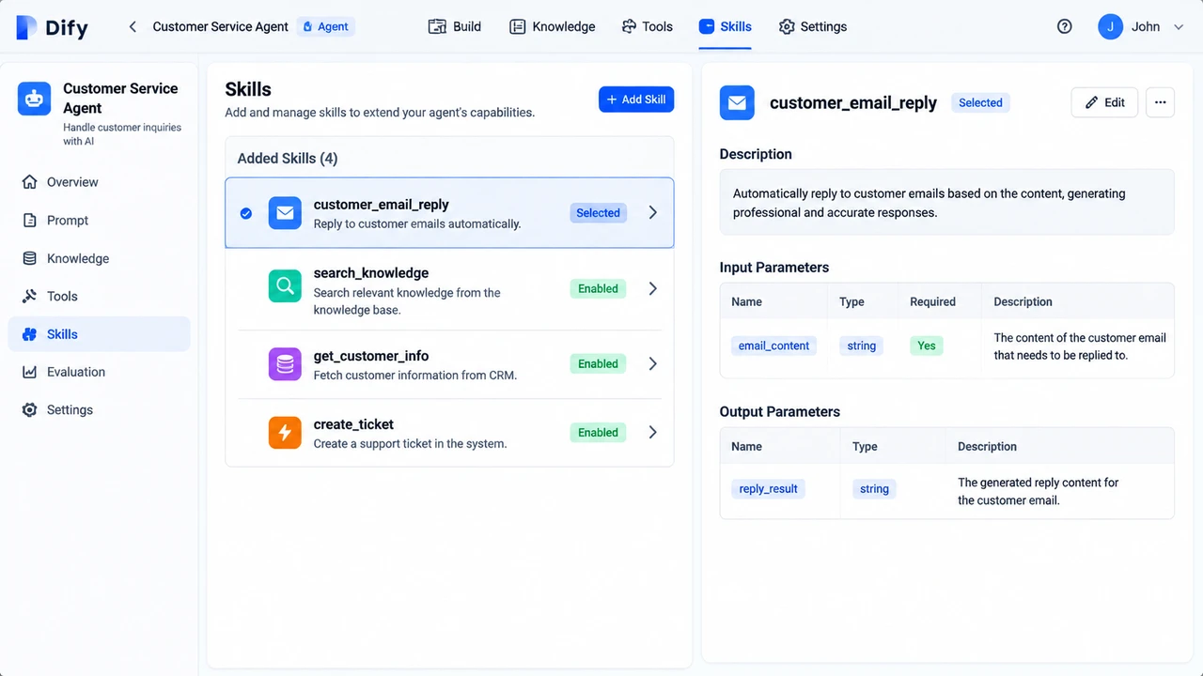Screen dimensions: 1203x676
Task: Click John's user avatar
Action: click(1111, 26)
